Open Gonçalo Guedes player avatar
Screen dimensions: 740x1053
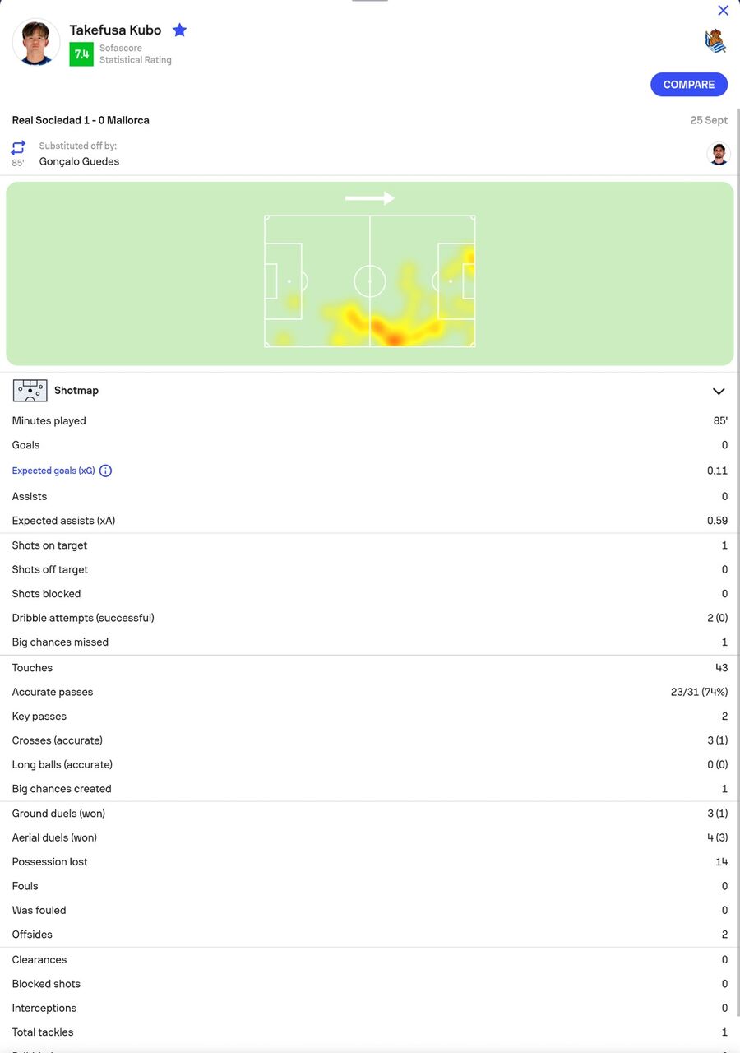tap(719, 154)
